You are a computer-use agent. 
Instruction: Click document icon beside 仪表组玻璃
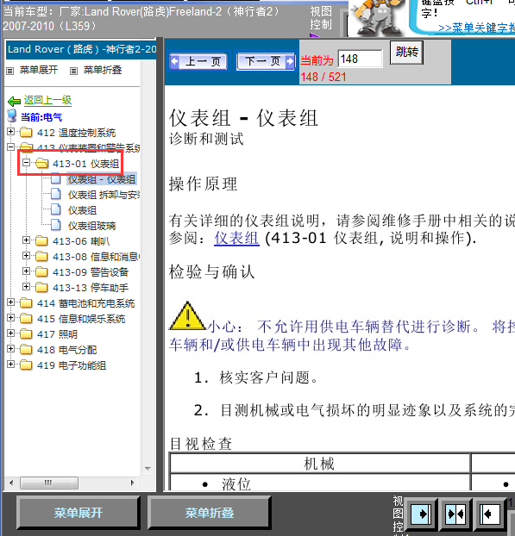tap(56, 225)
